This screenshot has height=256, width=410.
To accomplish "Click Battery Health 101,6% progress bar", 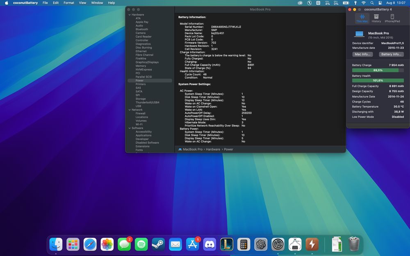I will tap(378, 80).
